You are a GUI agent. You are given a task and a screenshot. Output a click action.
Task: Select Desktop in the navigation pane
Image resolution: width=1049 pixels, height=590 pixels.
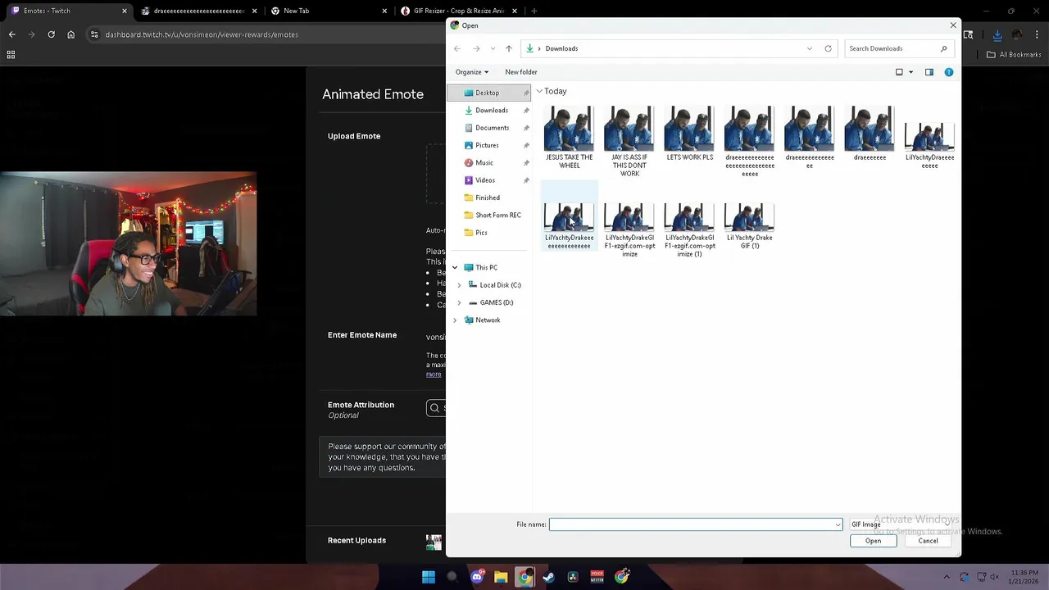[488, 93]
